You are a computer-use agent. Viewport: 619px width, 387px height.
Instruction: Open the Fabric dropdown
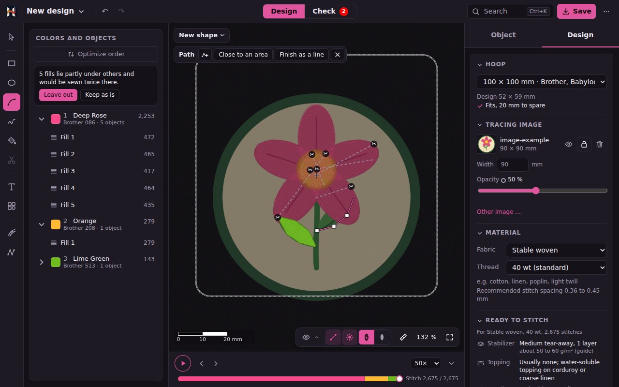coord(556,250)
